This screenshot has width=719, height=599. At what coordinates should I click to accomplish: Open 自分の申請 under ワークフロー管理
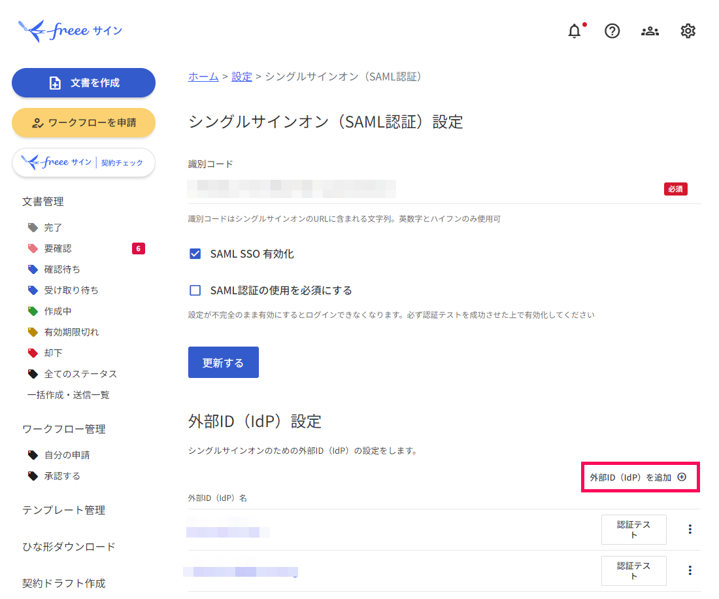tap(58, 455)
